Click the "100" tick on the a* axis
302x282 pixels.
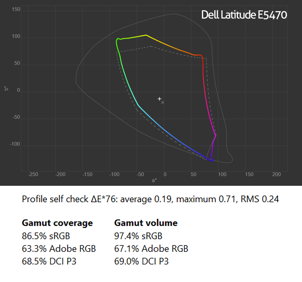[x=222, y=174]
